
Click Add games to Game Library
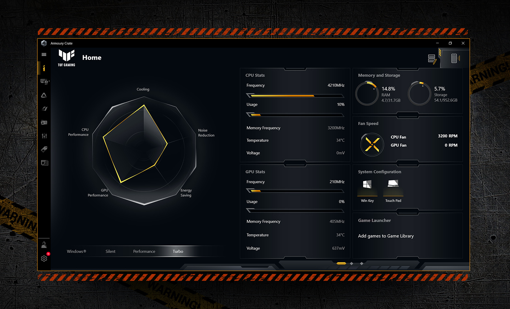(x=386, y=236)
